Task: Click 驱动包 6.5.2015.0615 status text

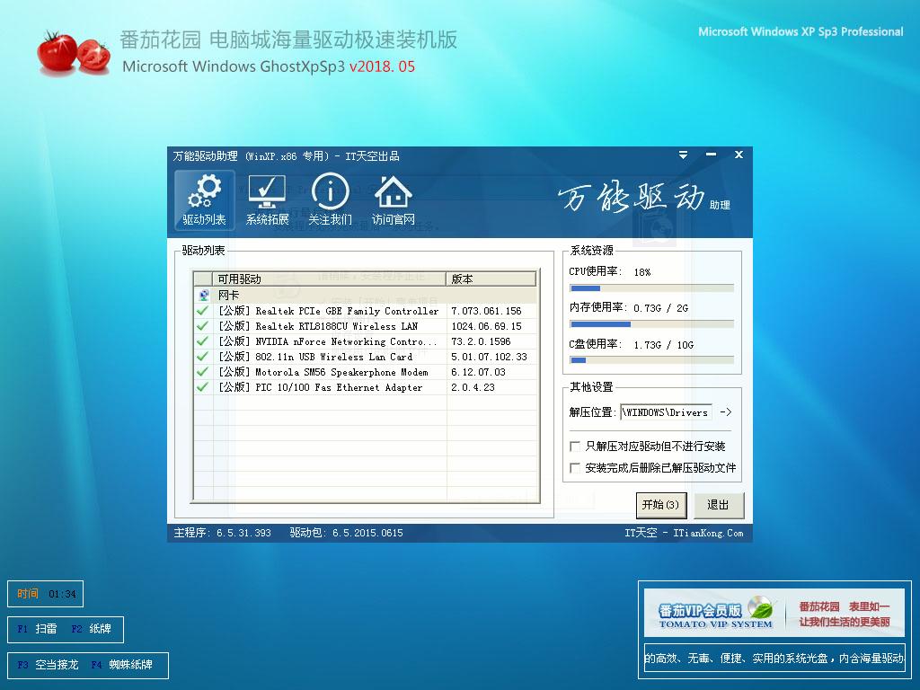Action: pos(346,533)
